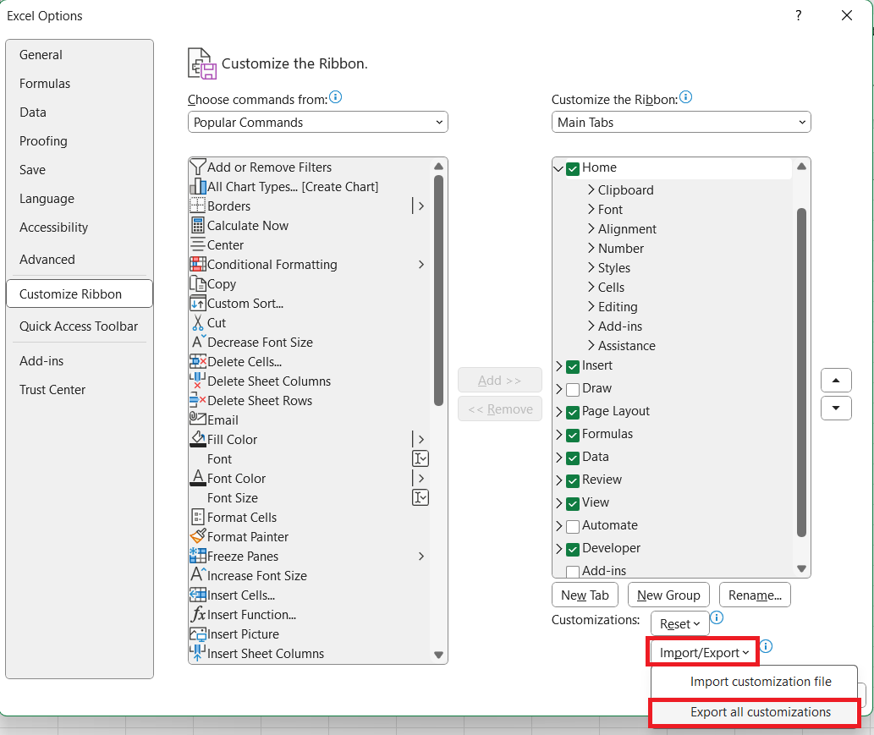Click info icon beside Customize the Ribbon label
Image resolution: width=874 pixels, height=735 pixels.
pyautogui.click(x=685, y=97)
